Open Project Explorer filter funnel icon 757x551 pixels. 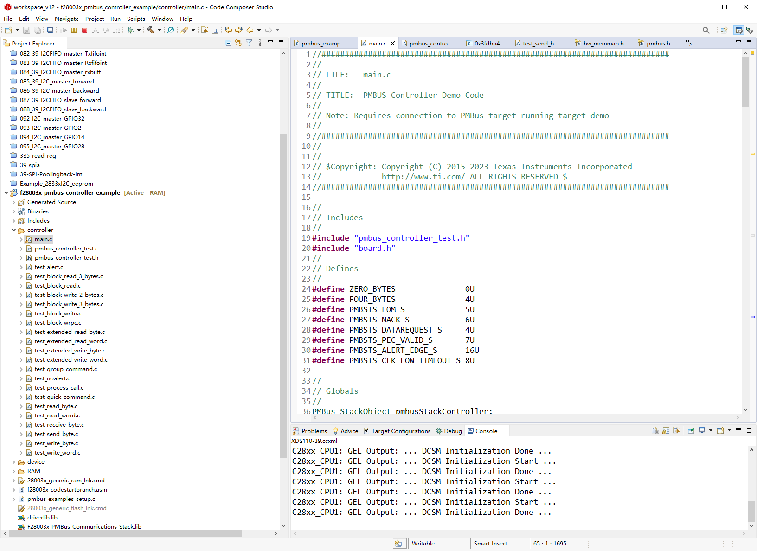click(249, 43)
